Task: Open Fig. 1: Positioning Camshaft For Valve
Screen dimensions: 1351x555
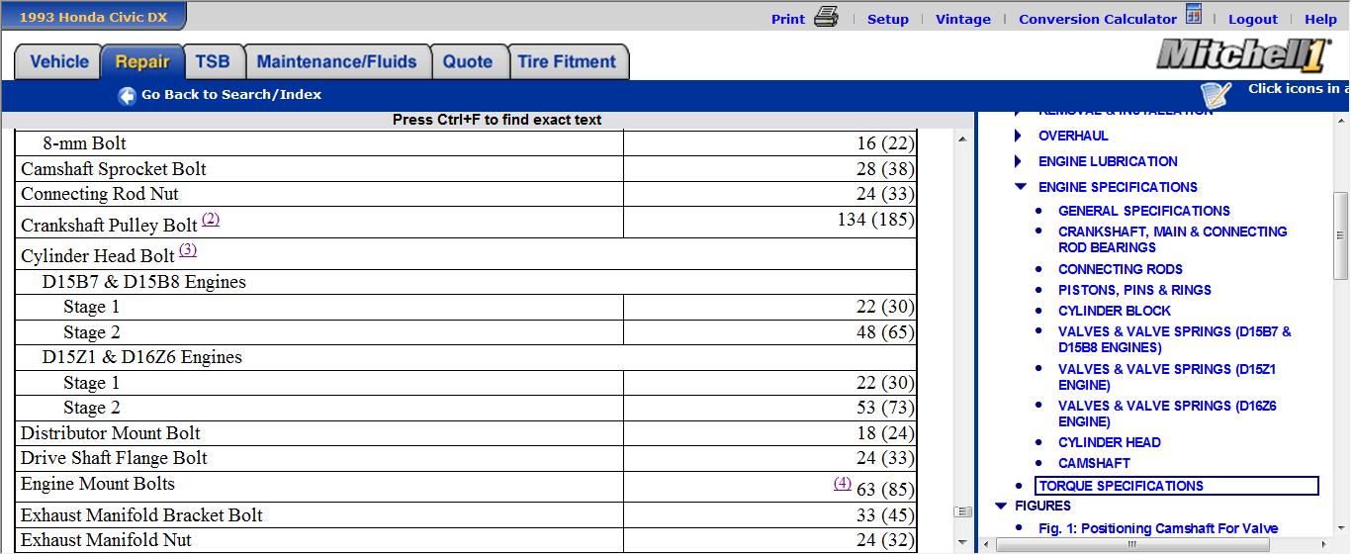Action: pos(1158,528)
